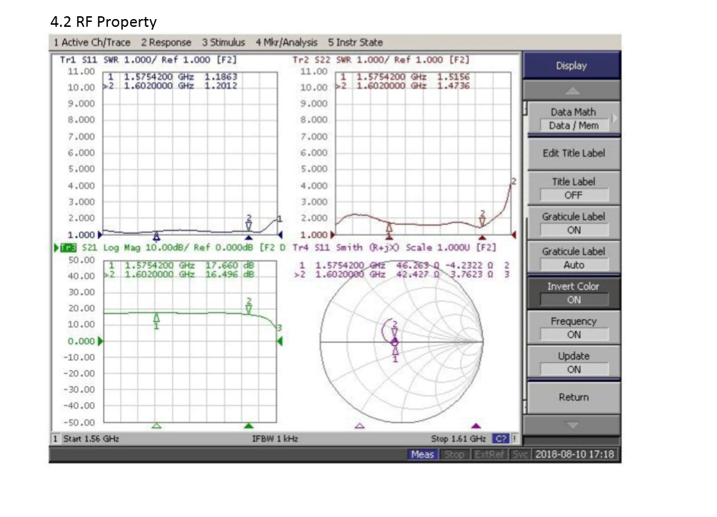The height and width of the screenshot is (517, 717).
Task: Open the 4 Mkr/Analysis menu
Action: coord(286,42)
